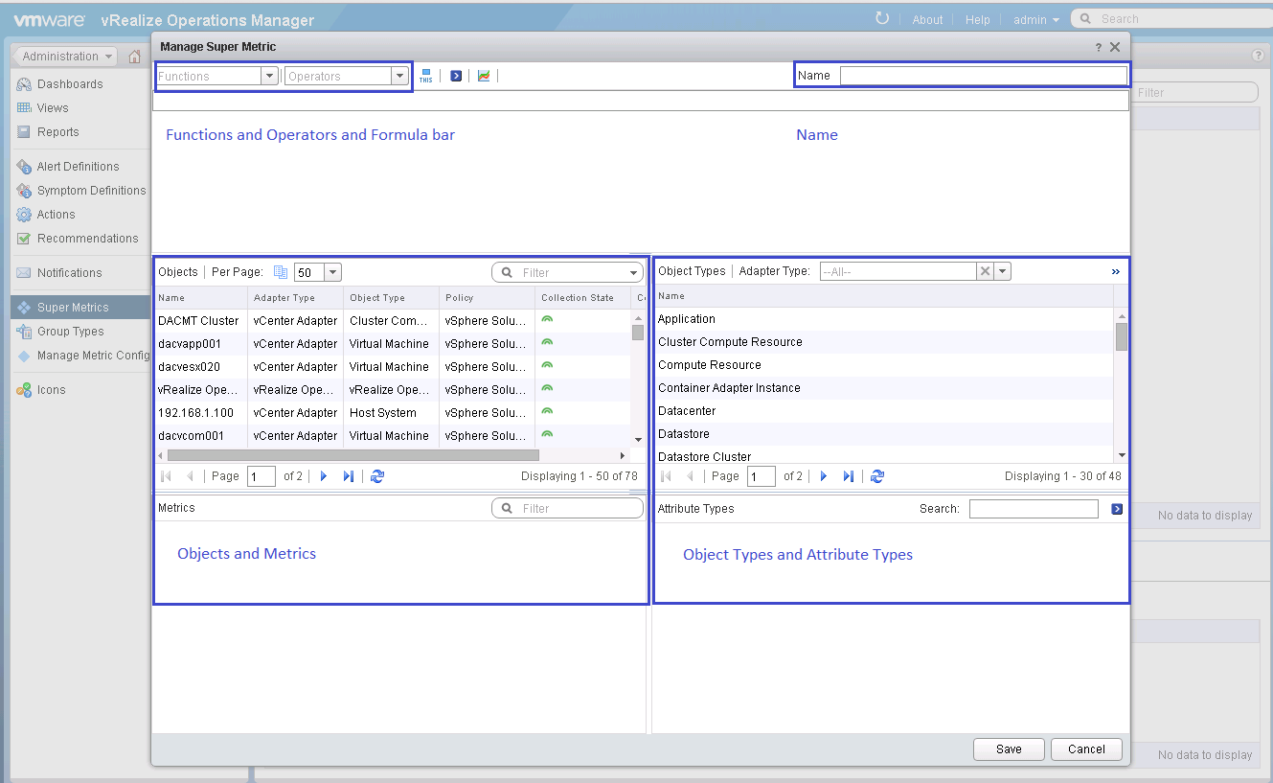Image resolution: width=1273 pixels, height=783 pixels.
Task: Click the Save button
Action: pyautogui.click(x=1009, y=749)
